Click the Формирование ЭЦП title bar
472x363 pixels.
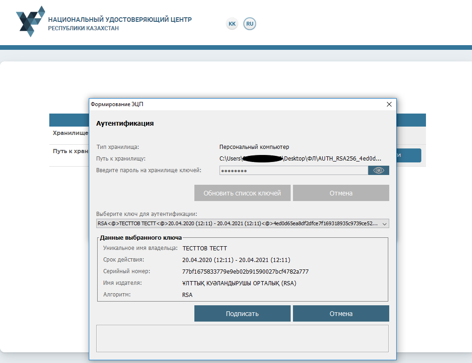click(233, 105)
